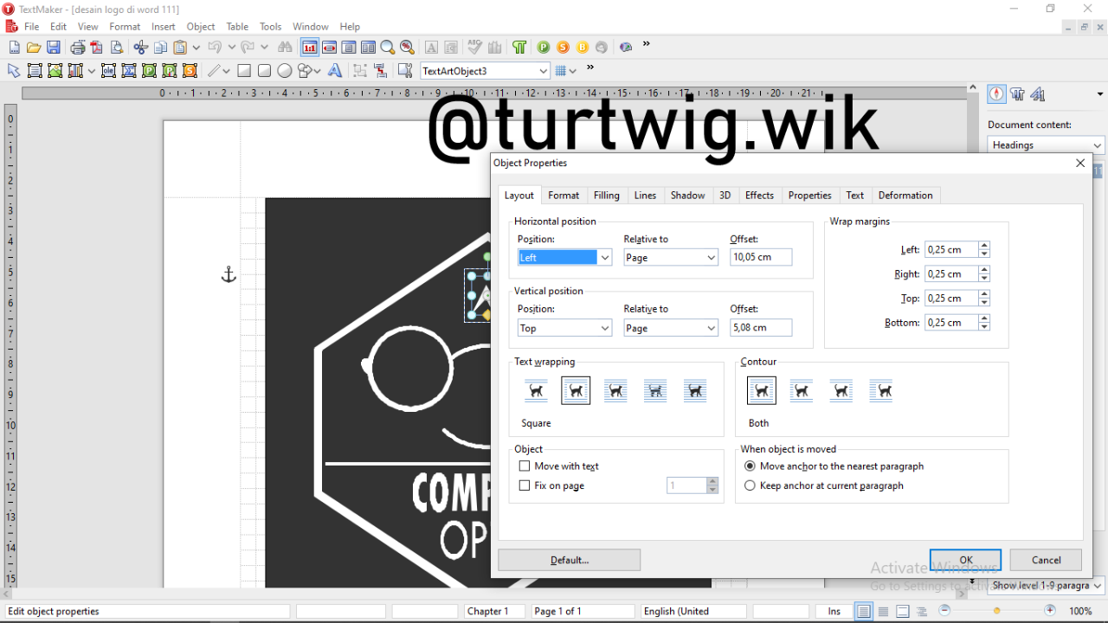
Task: Click the Save document icon in the toolbar
Action: tap(54, 48)
